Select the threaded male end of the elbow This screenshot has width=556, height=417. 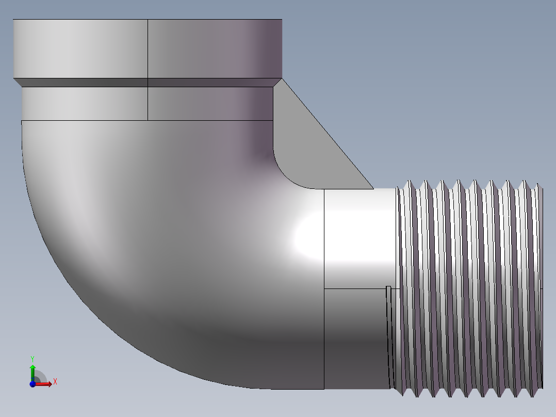coord(469,288)
